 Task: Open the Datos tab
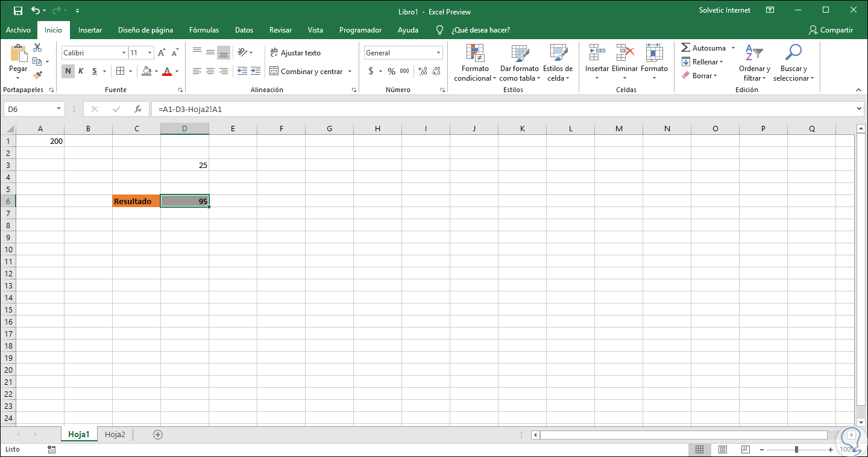tap(244, 30)
